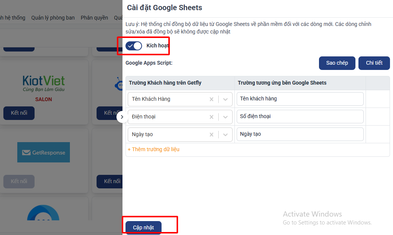Clear the Ngày tạo field selection
393x235 pixels.
coord(212,135)
